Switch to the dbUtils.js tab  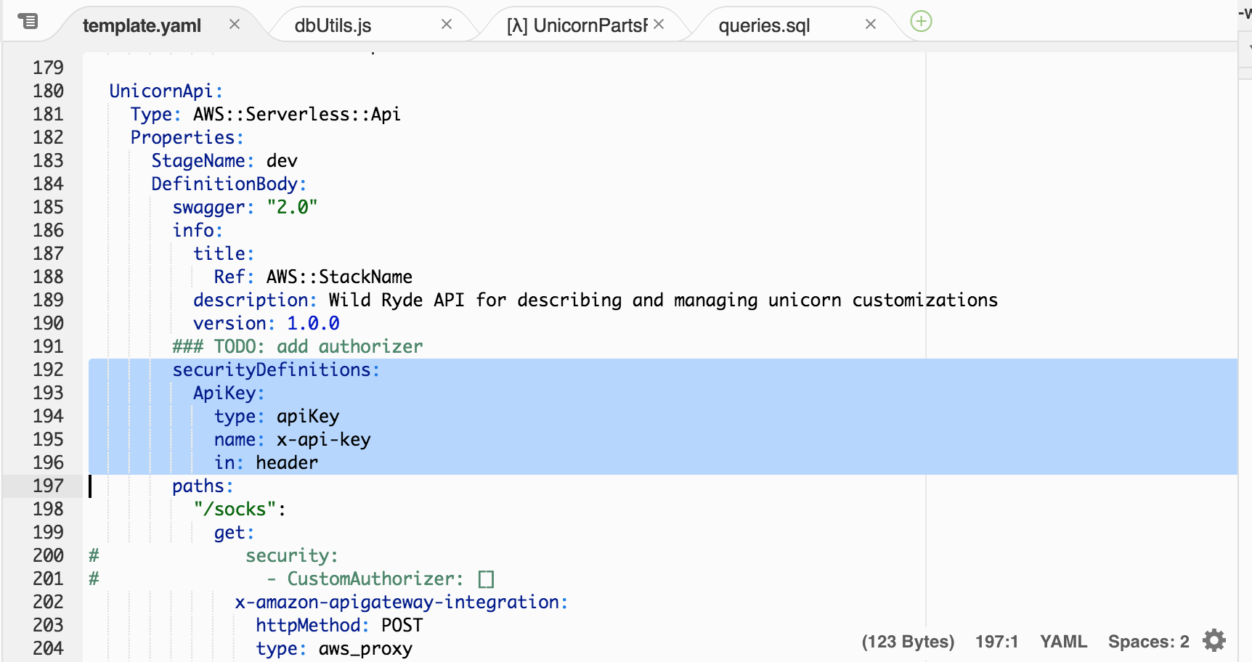333,25
